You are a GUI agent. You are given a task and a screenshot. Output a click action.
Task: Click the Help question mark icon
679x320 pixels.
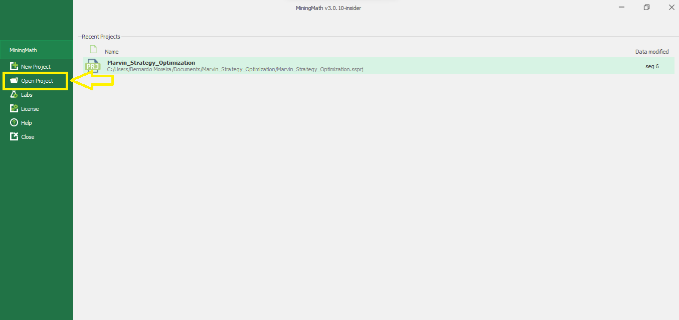tap(14, 123)
